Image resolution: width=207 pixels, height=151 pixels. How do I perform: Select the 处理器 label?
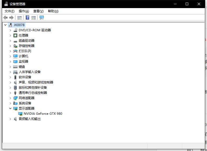[x=23, y=35]
